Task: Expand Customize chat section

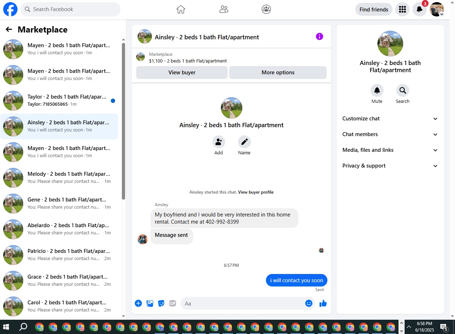Action: click(390, 119)
